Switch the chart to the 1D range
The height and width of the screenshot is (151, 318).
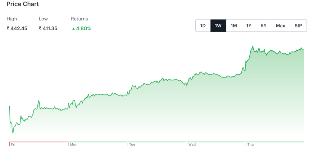coord(203,26)
